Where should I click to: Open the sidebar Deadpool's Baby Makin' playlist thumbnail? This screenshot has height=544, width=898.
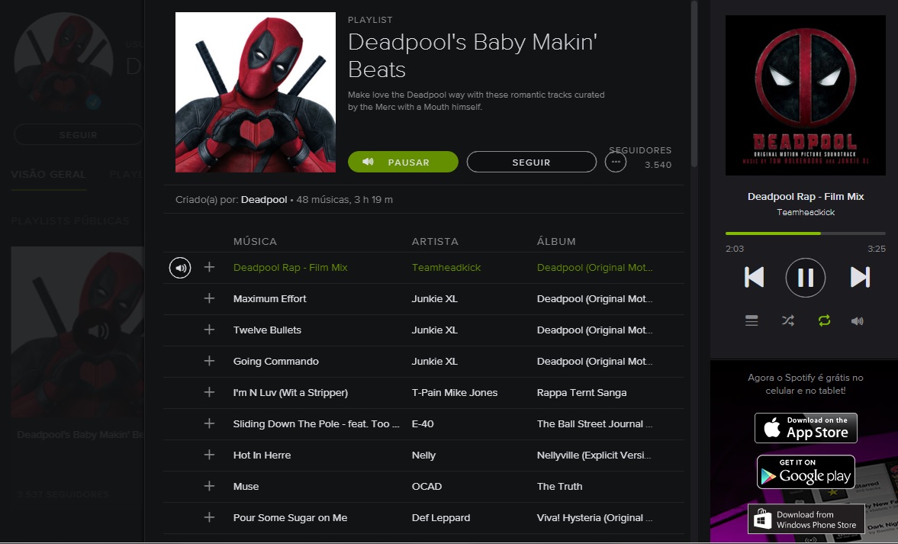[77, 332]
